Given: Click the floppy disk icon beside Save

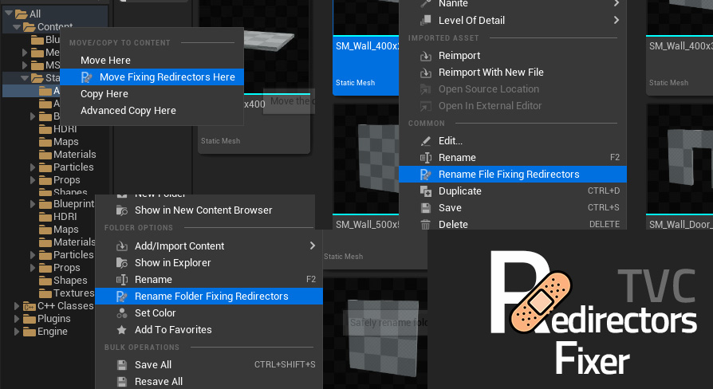Looking at the screenshot, I should tap(426, 208).
